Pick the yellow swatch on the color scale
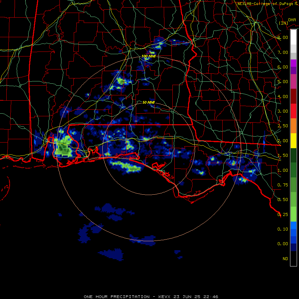 tap(293, 141)
